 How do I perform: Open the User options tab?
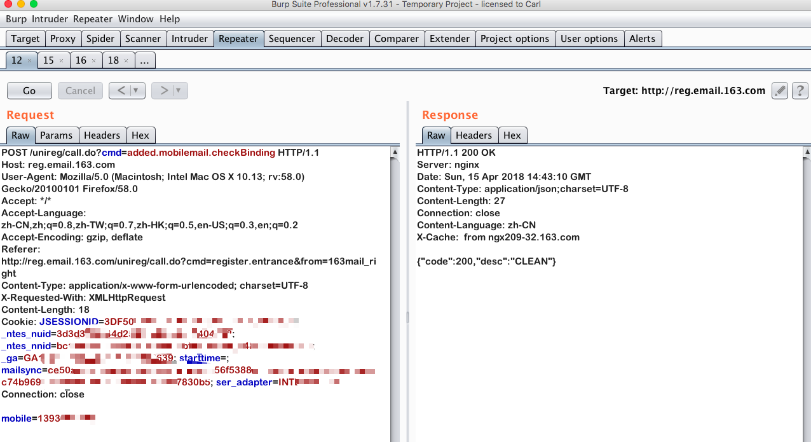pos(589,39)
